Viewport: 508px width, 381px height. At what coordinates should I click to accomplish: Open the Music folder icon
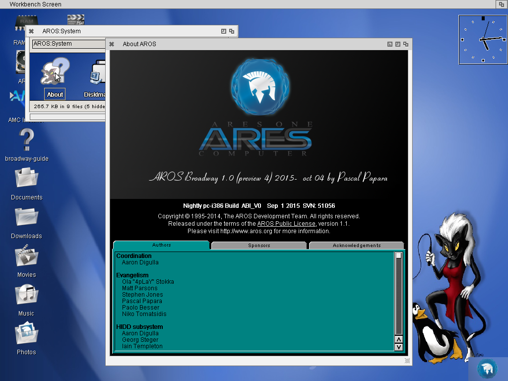26,295
